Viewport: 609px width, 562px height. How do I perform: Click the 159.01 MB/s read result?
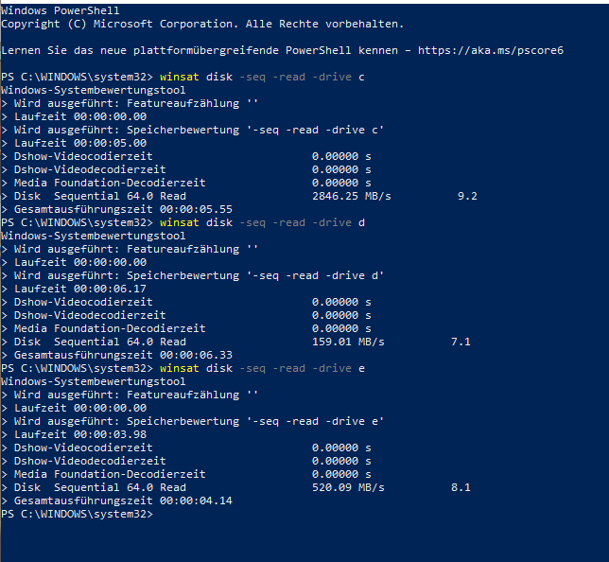pos(348,342)
